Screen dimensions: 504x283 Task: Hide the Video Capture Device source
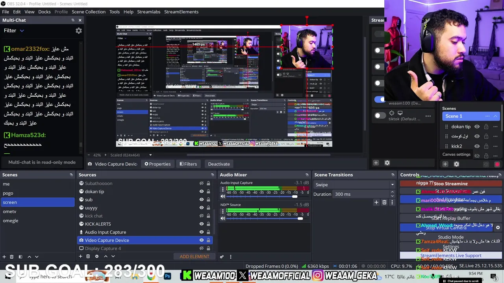click(x=202, y=240)
